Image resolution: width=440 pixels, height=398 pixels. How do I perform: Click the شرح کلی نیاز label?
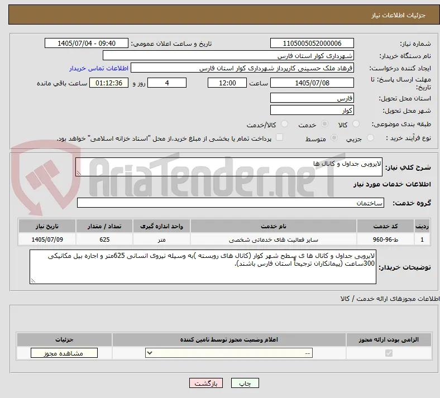point(408,167)
